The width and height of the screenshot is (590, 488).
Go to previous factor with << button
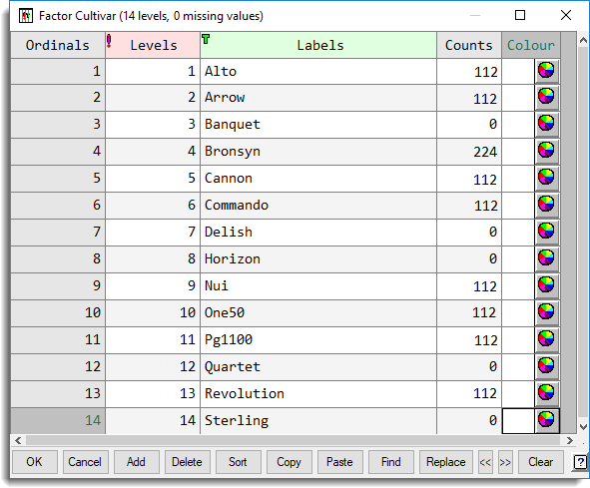tap(485, 462)
